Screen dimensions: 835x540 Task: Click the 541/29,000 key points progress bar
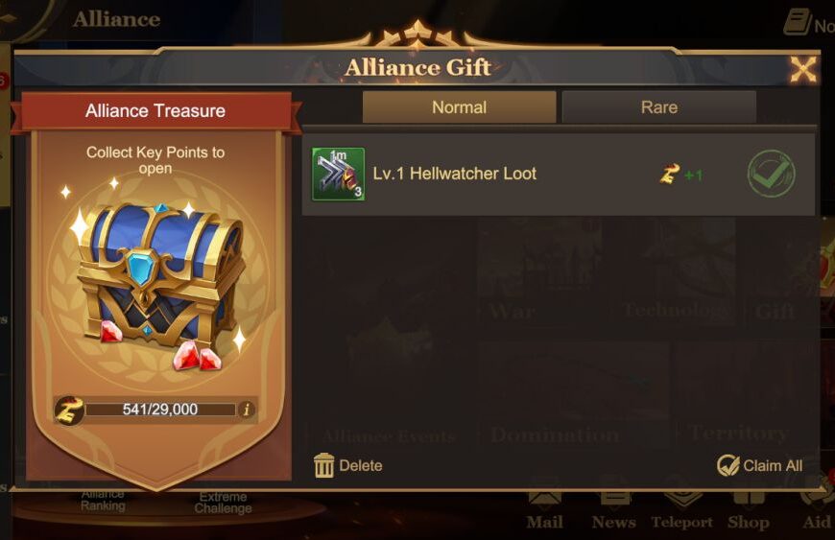[x=160, y=410]
